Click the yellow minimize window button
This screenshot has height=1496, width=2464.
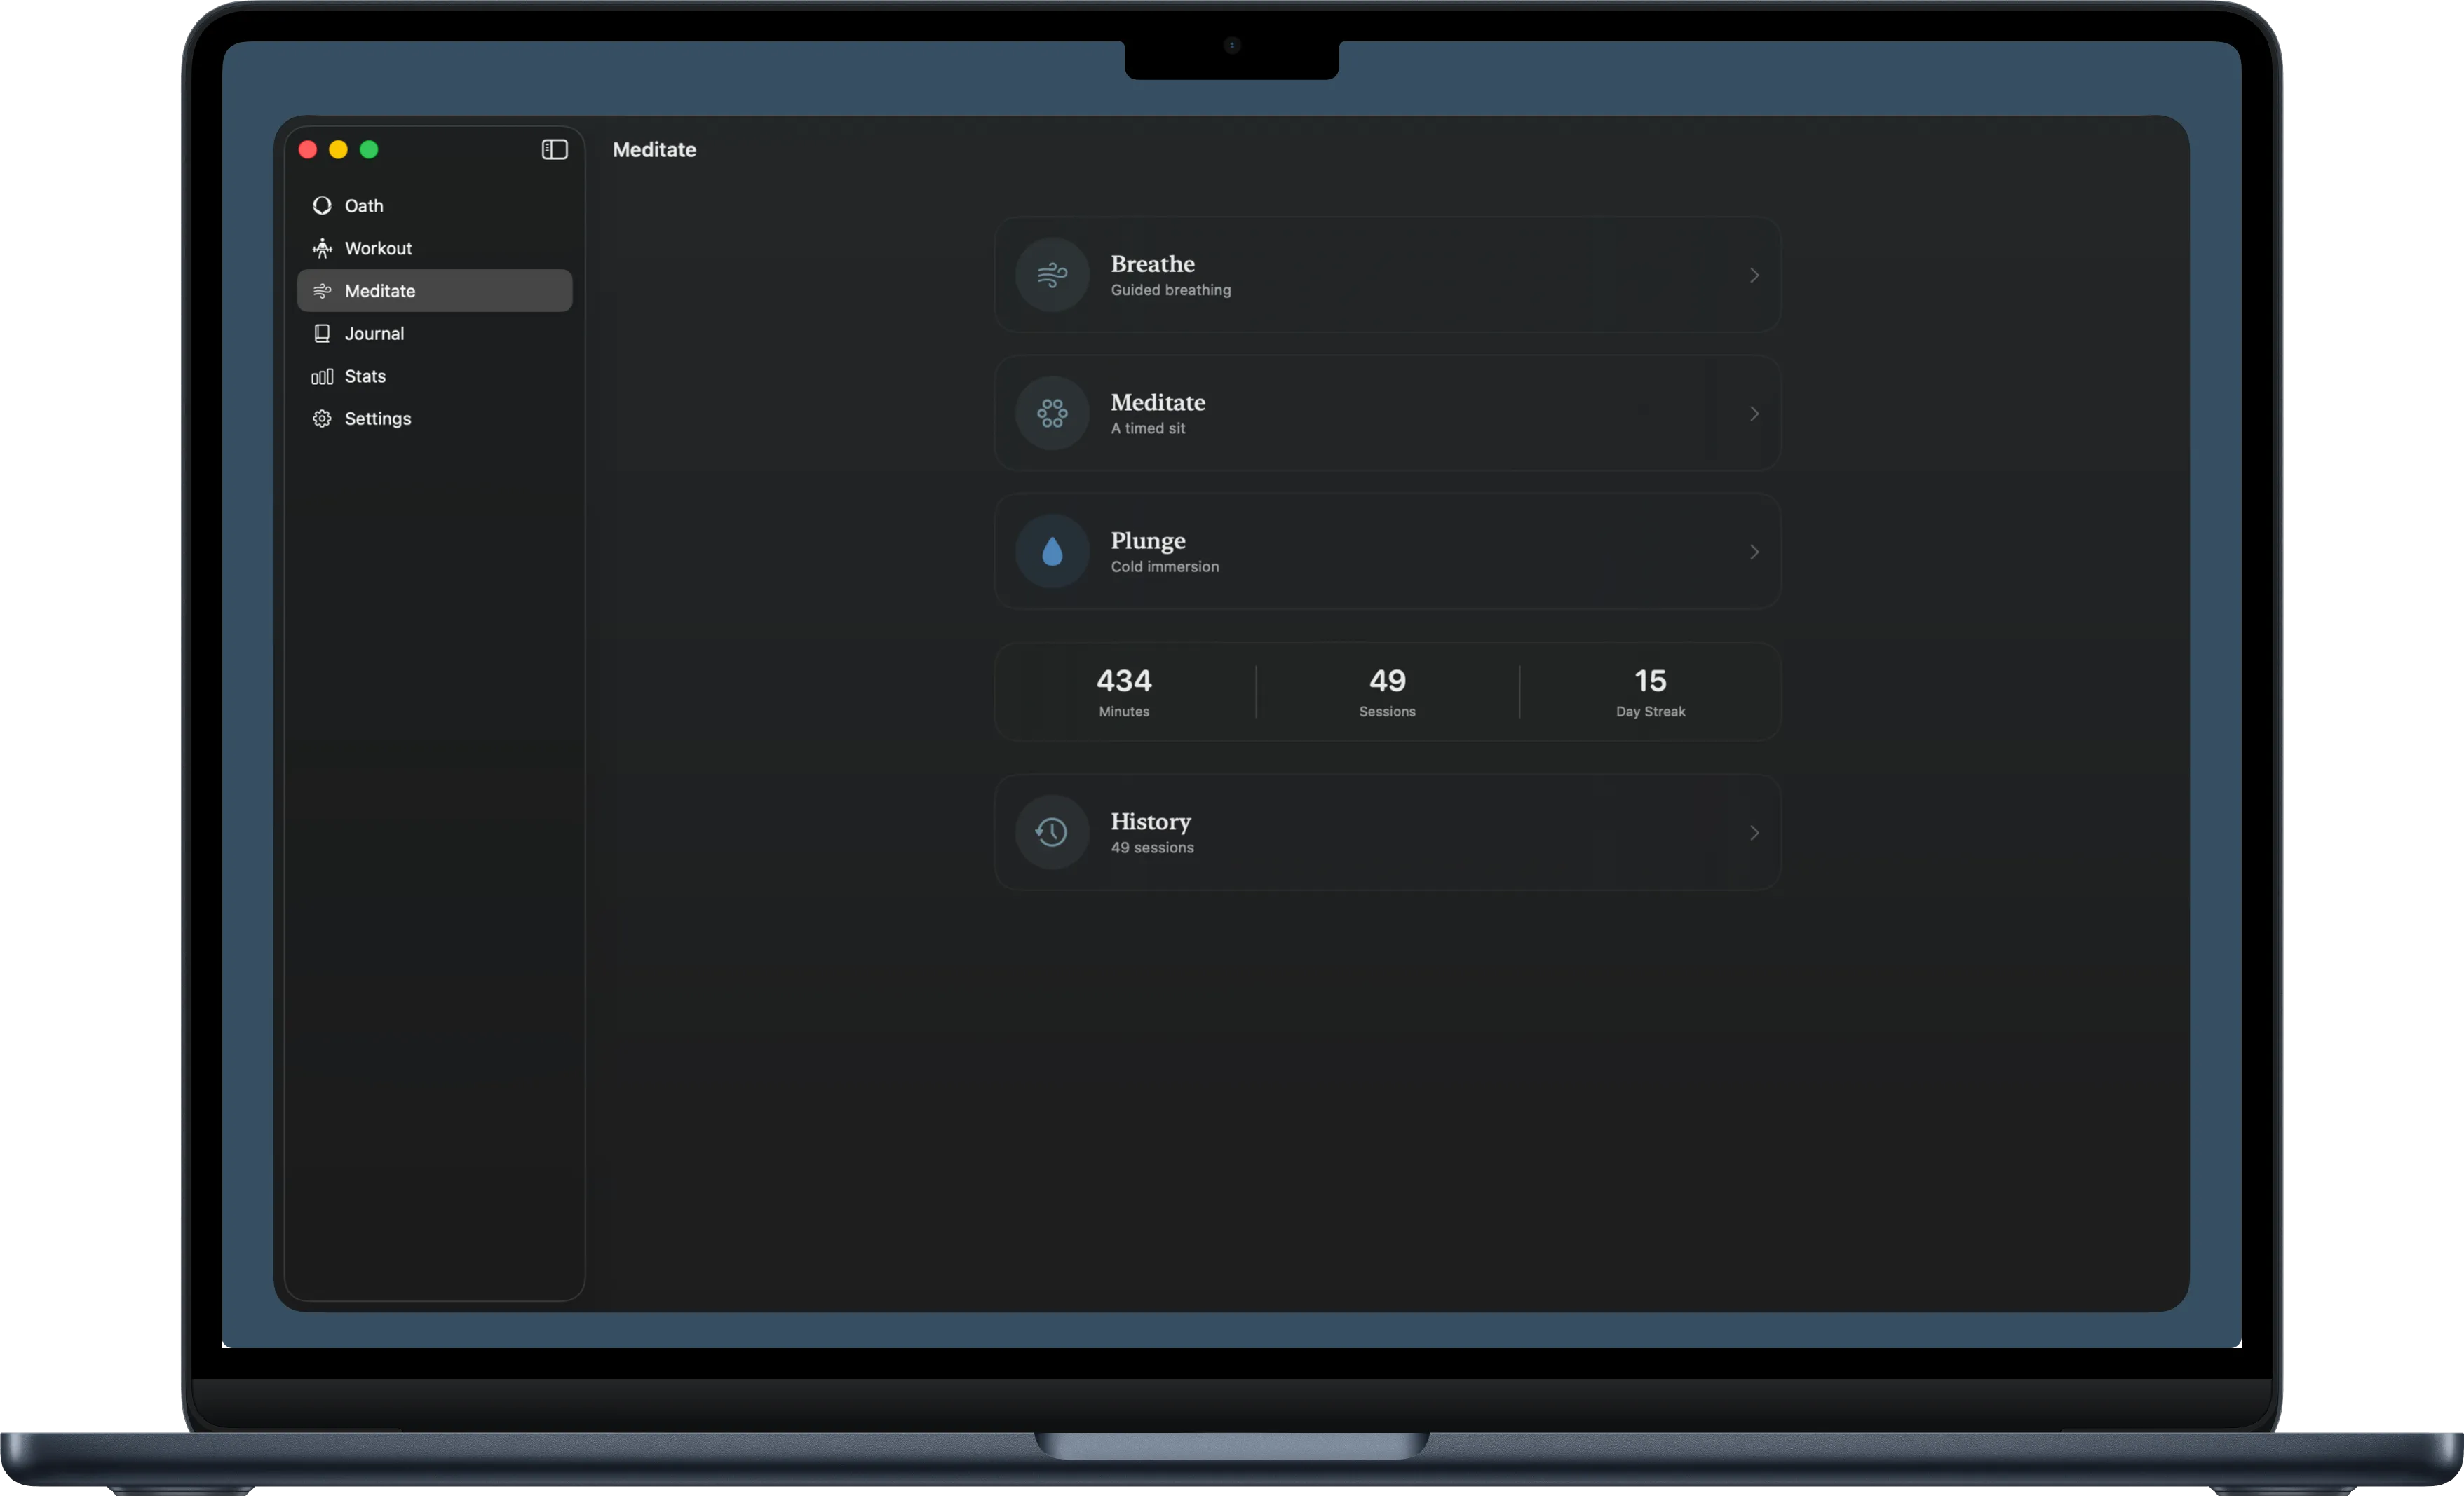click(338, 149)
